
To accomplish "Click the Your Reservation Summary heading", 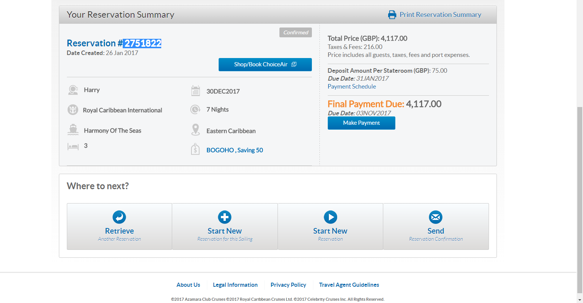I will pyautogui.click(x=120, y=15).
